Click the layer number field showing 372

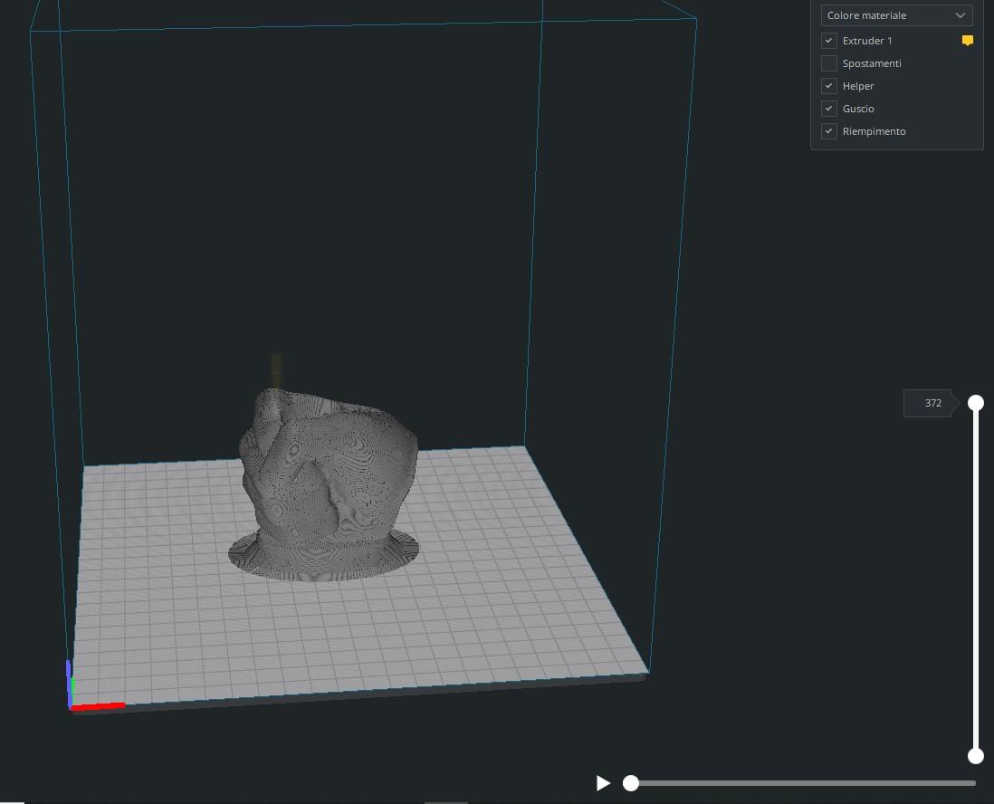click(932, 404)
